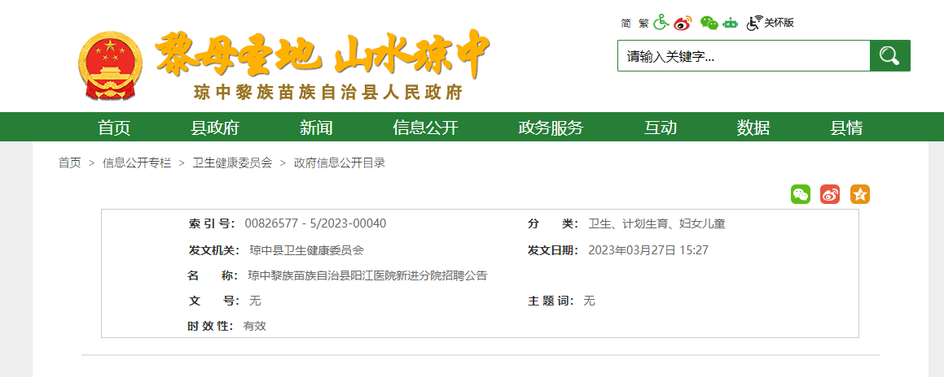The image size is (944, 377).
Task: Switch to 关怀版 care mode
Action: click(x=771, y=23)
